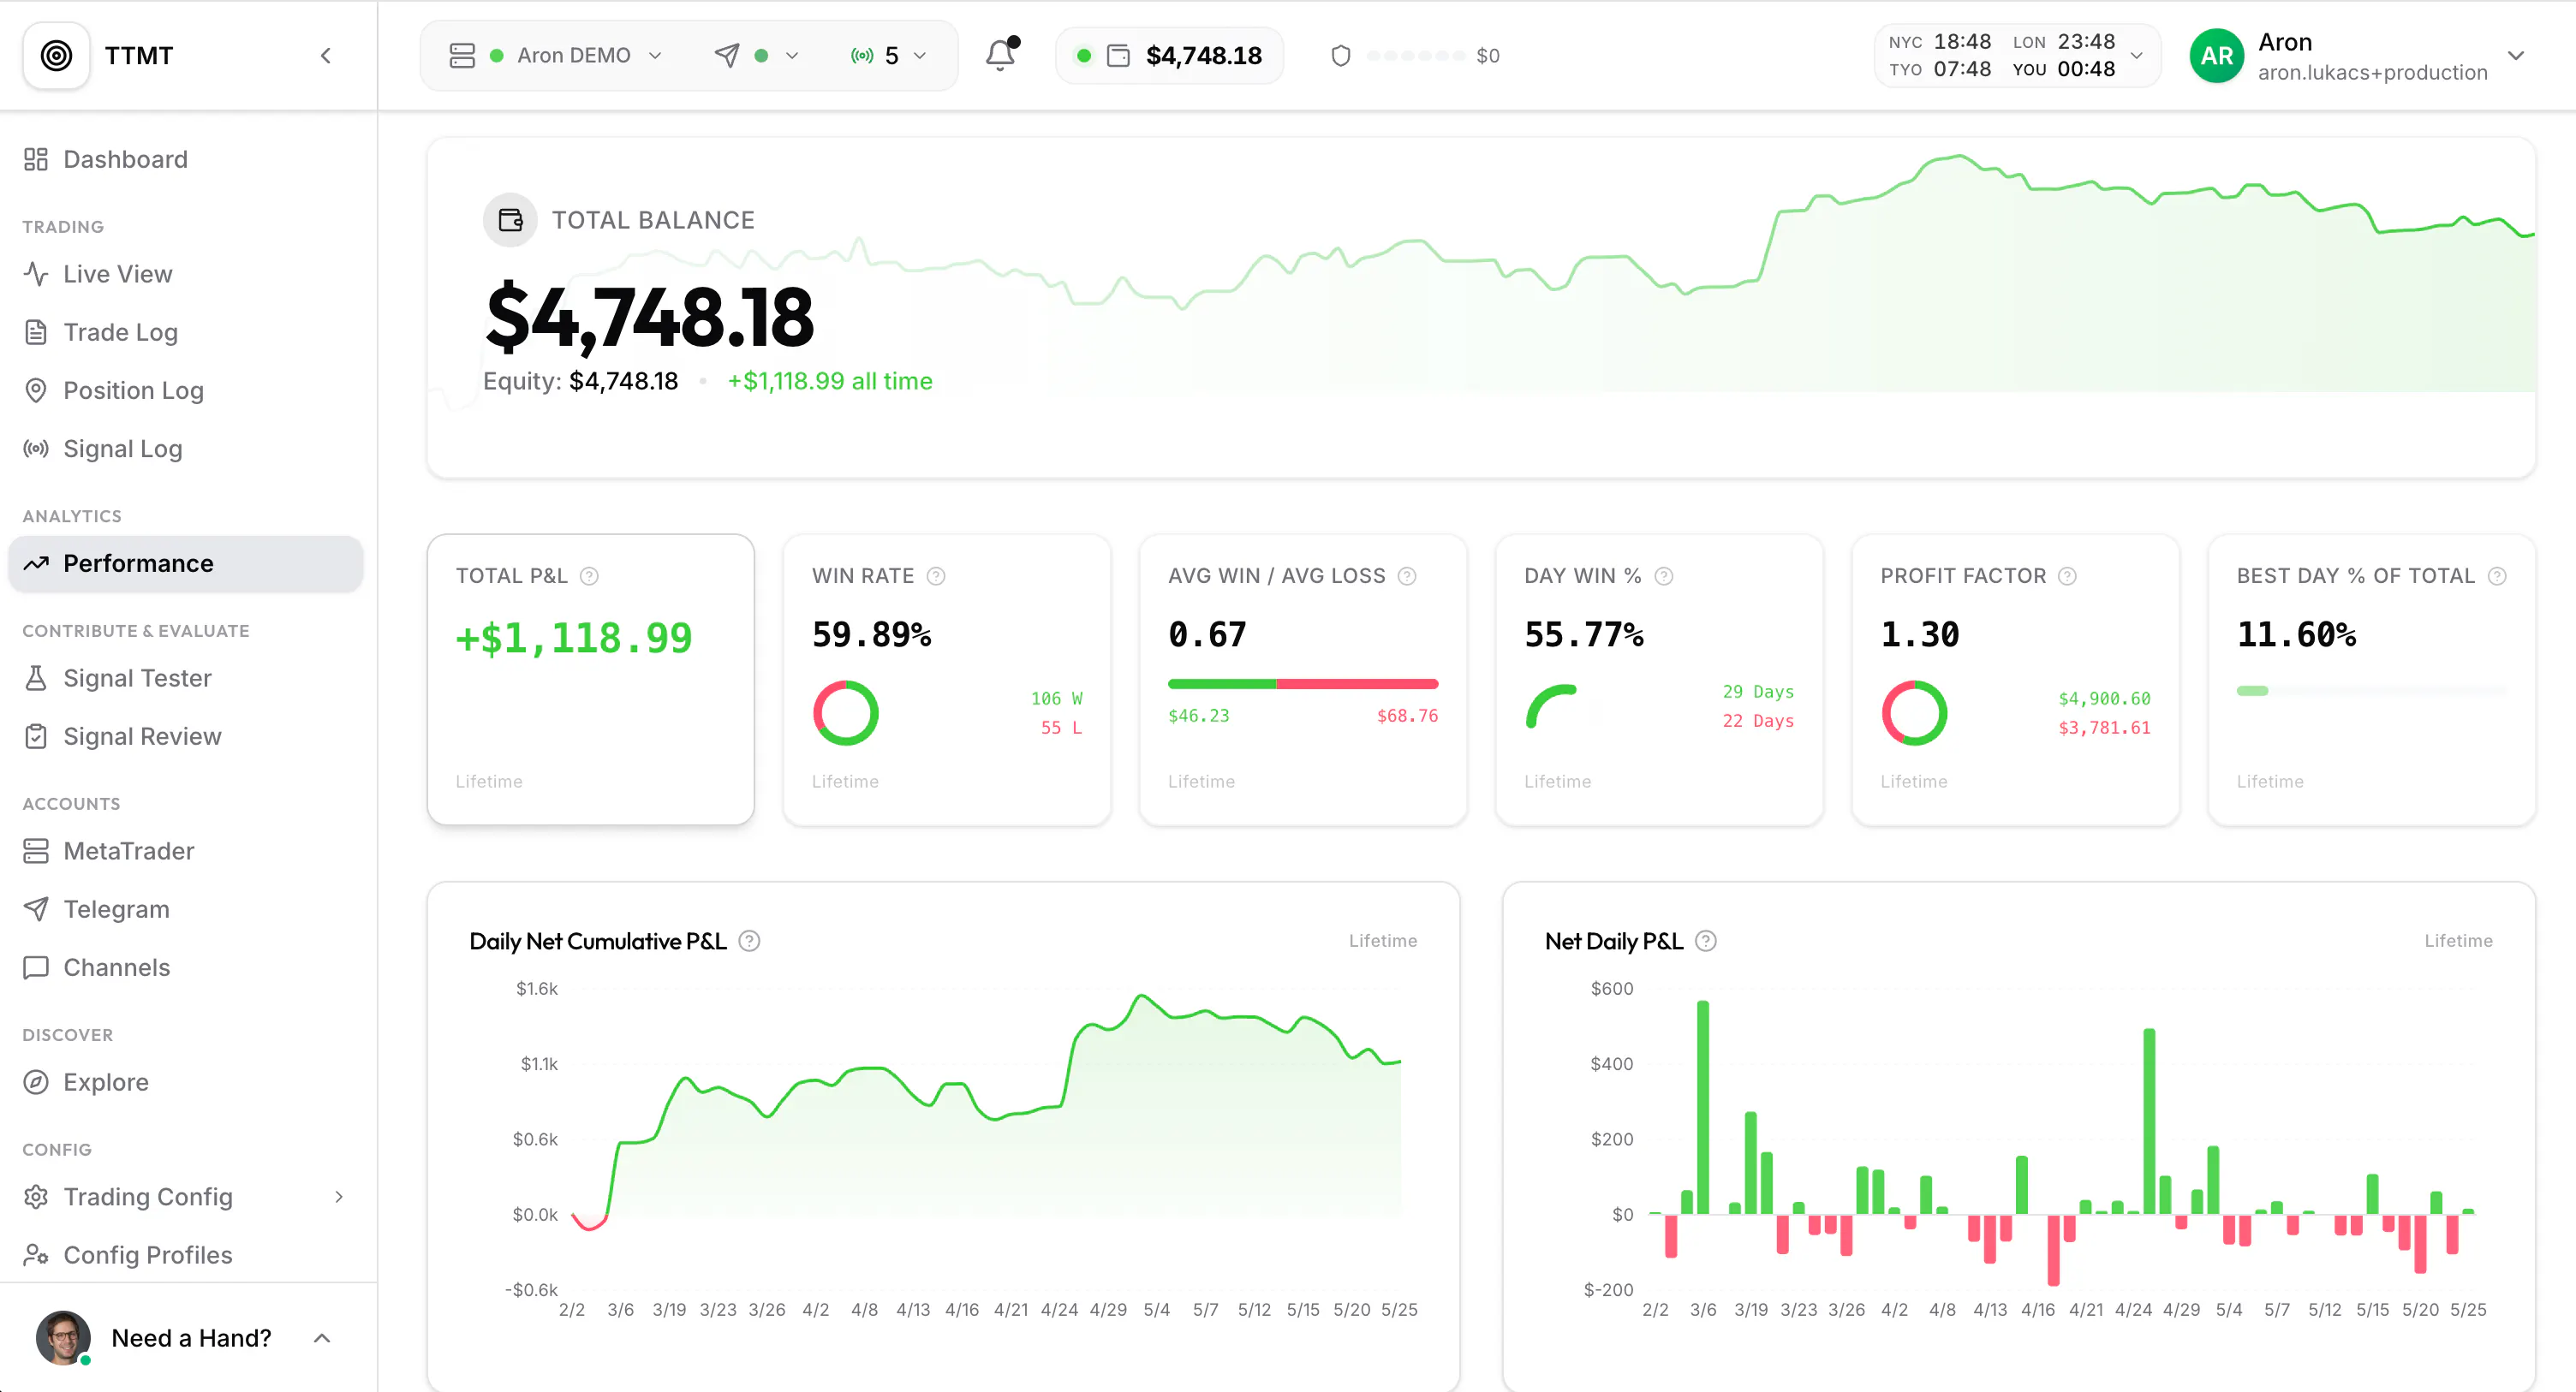Click the "$4,900.60" gross profit value
The height and width of the screenshot is (1392, 2576).
pyautogui.click(x=2104, y=699)
